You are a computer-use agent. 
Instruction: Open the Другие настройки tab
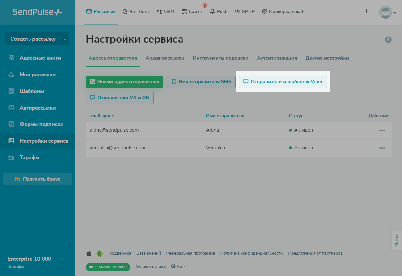327,58
